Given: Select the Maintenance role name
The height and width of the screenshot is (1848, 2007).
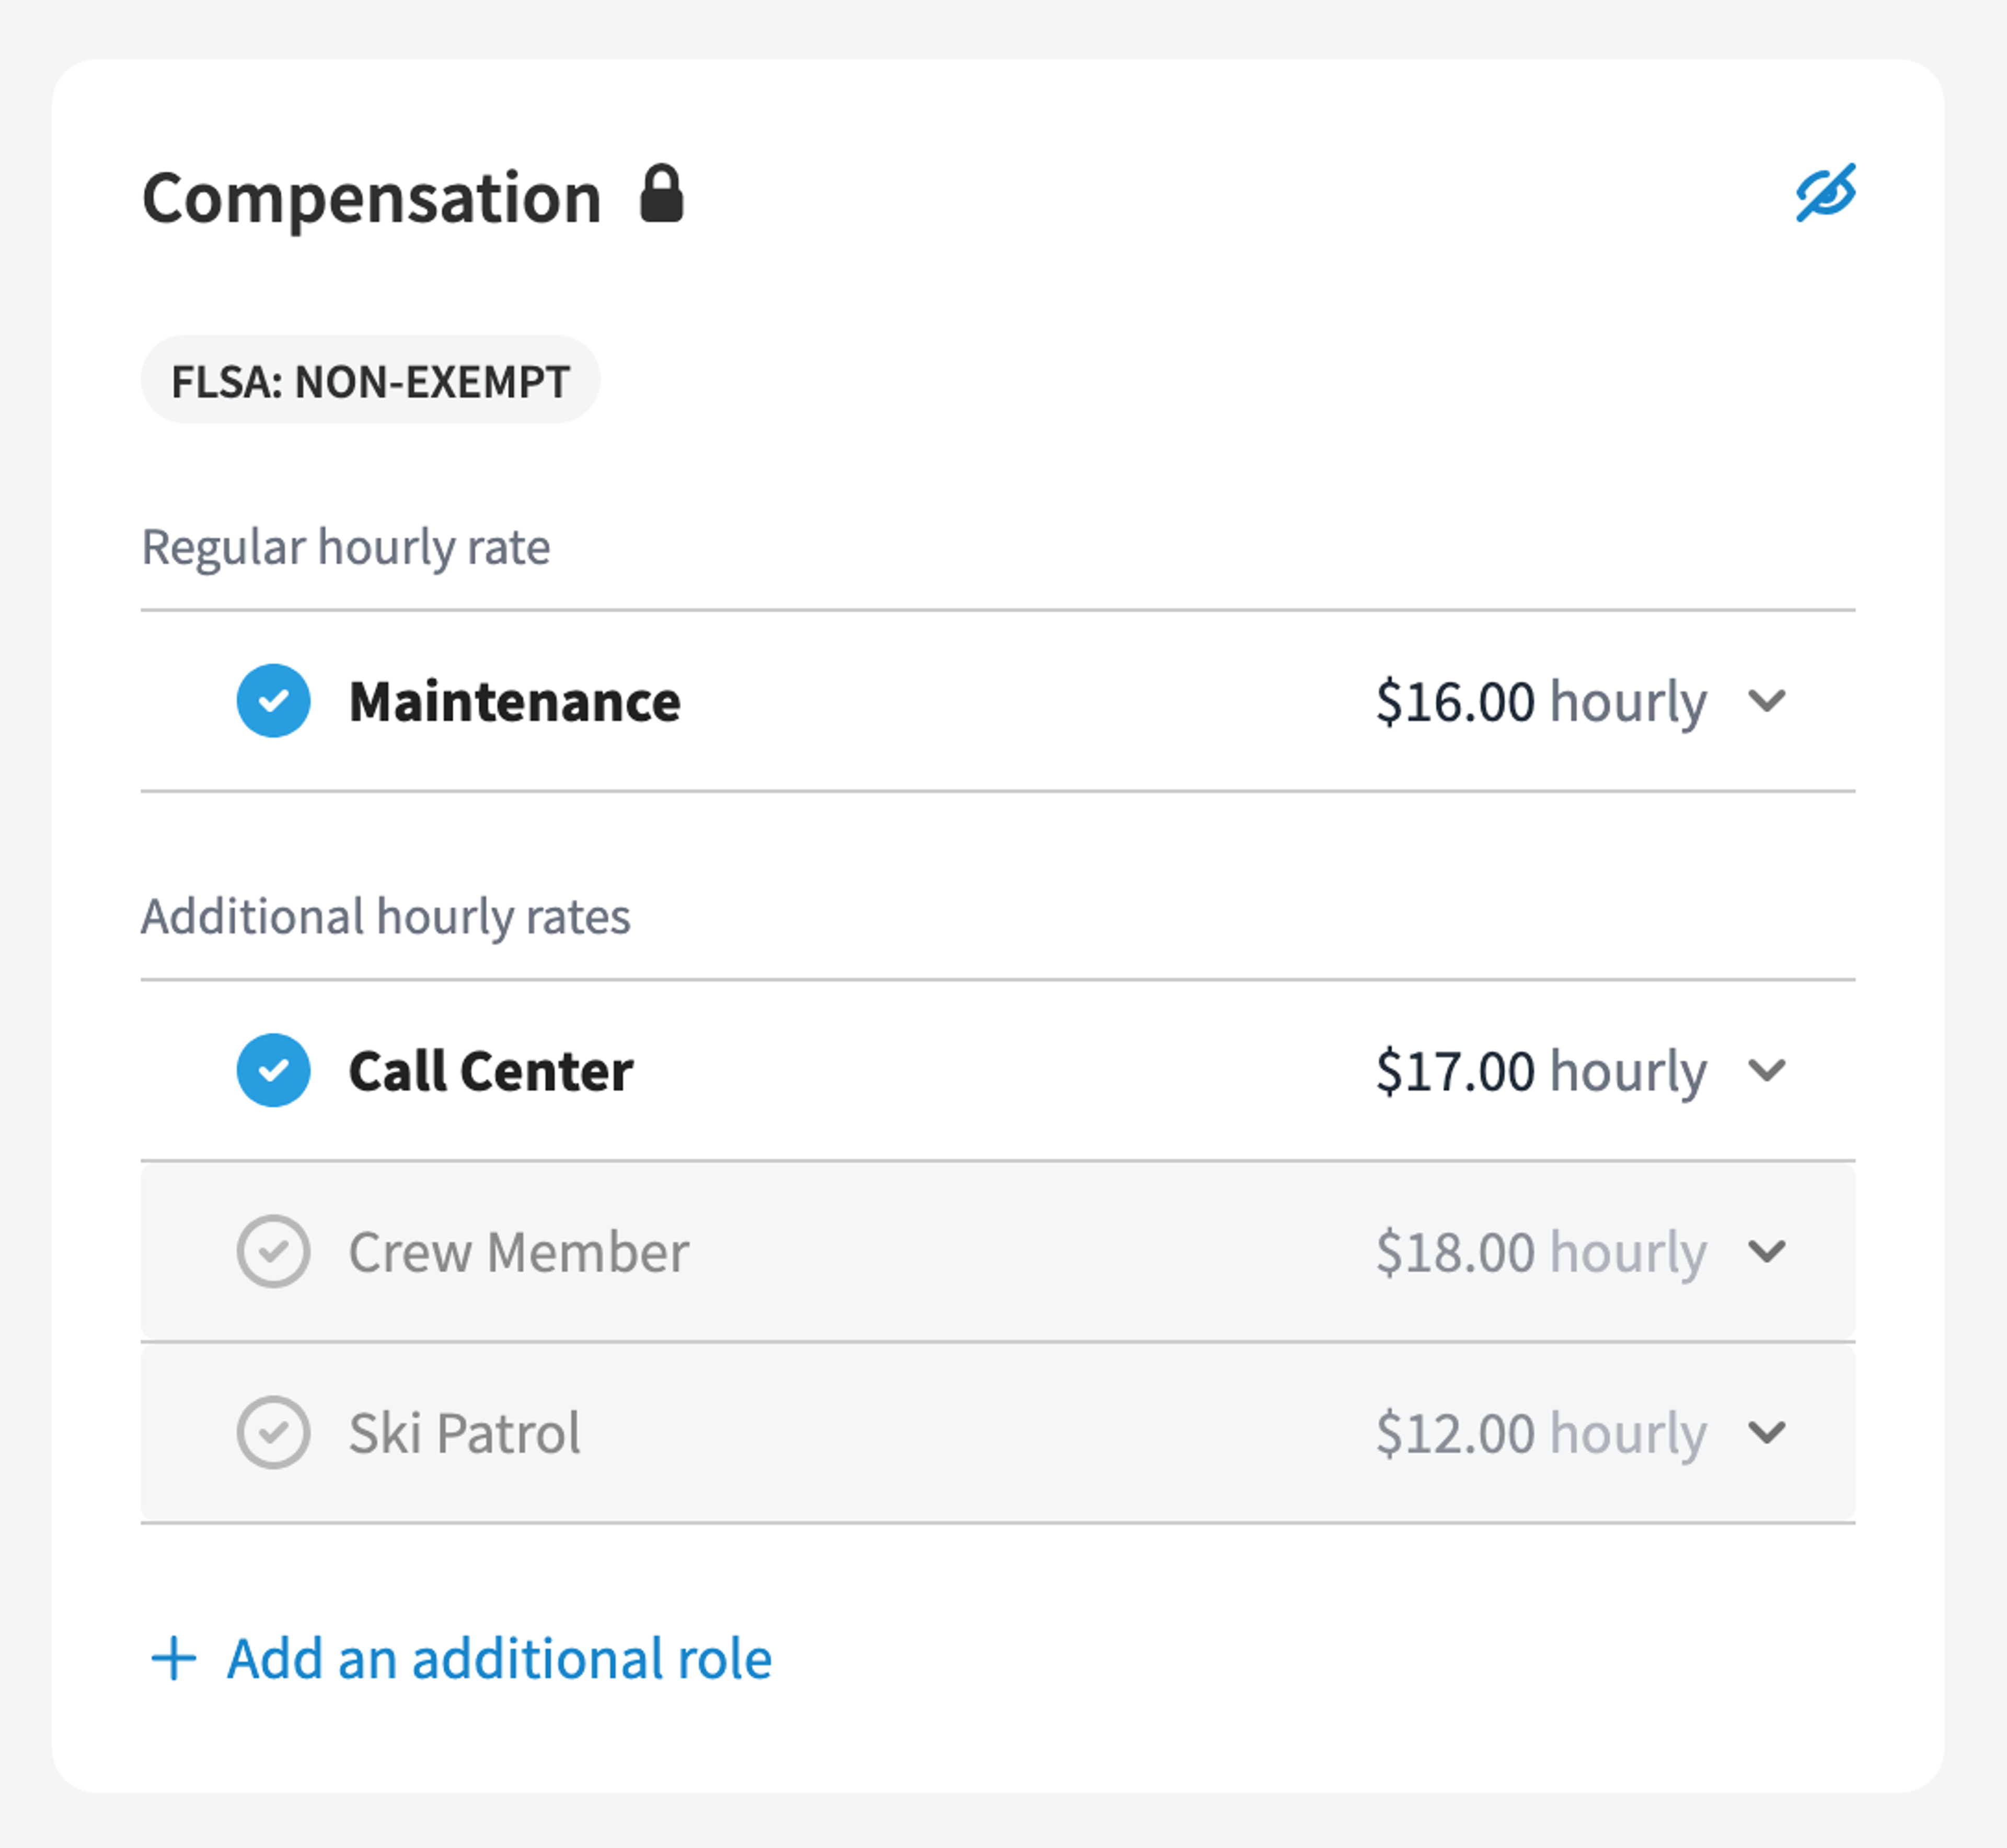Looking at the screenshot, I should (x=515, y=701).
